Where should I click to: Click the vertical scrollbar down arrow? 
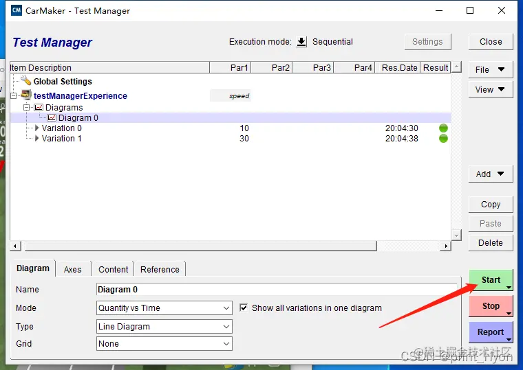(456, 235)
